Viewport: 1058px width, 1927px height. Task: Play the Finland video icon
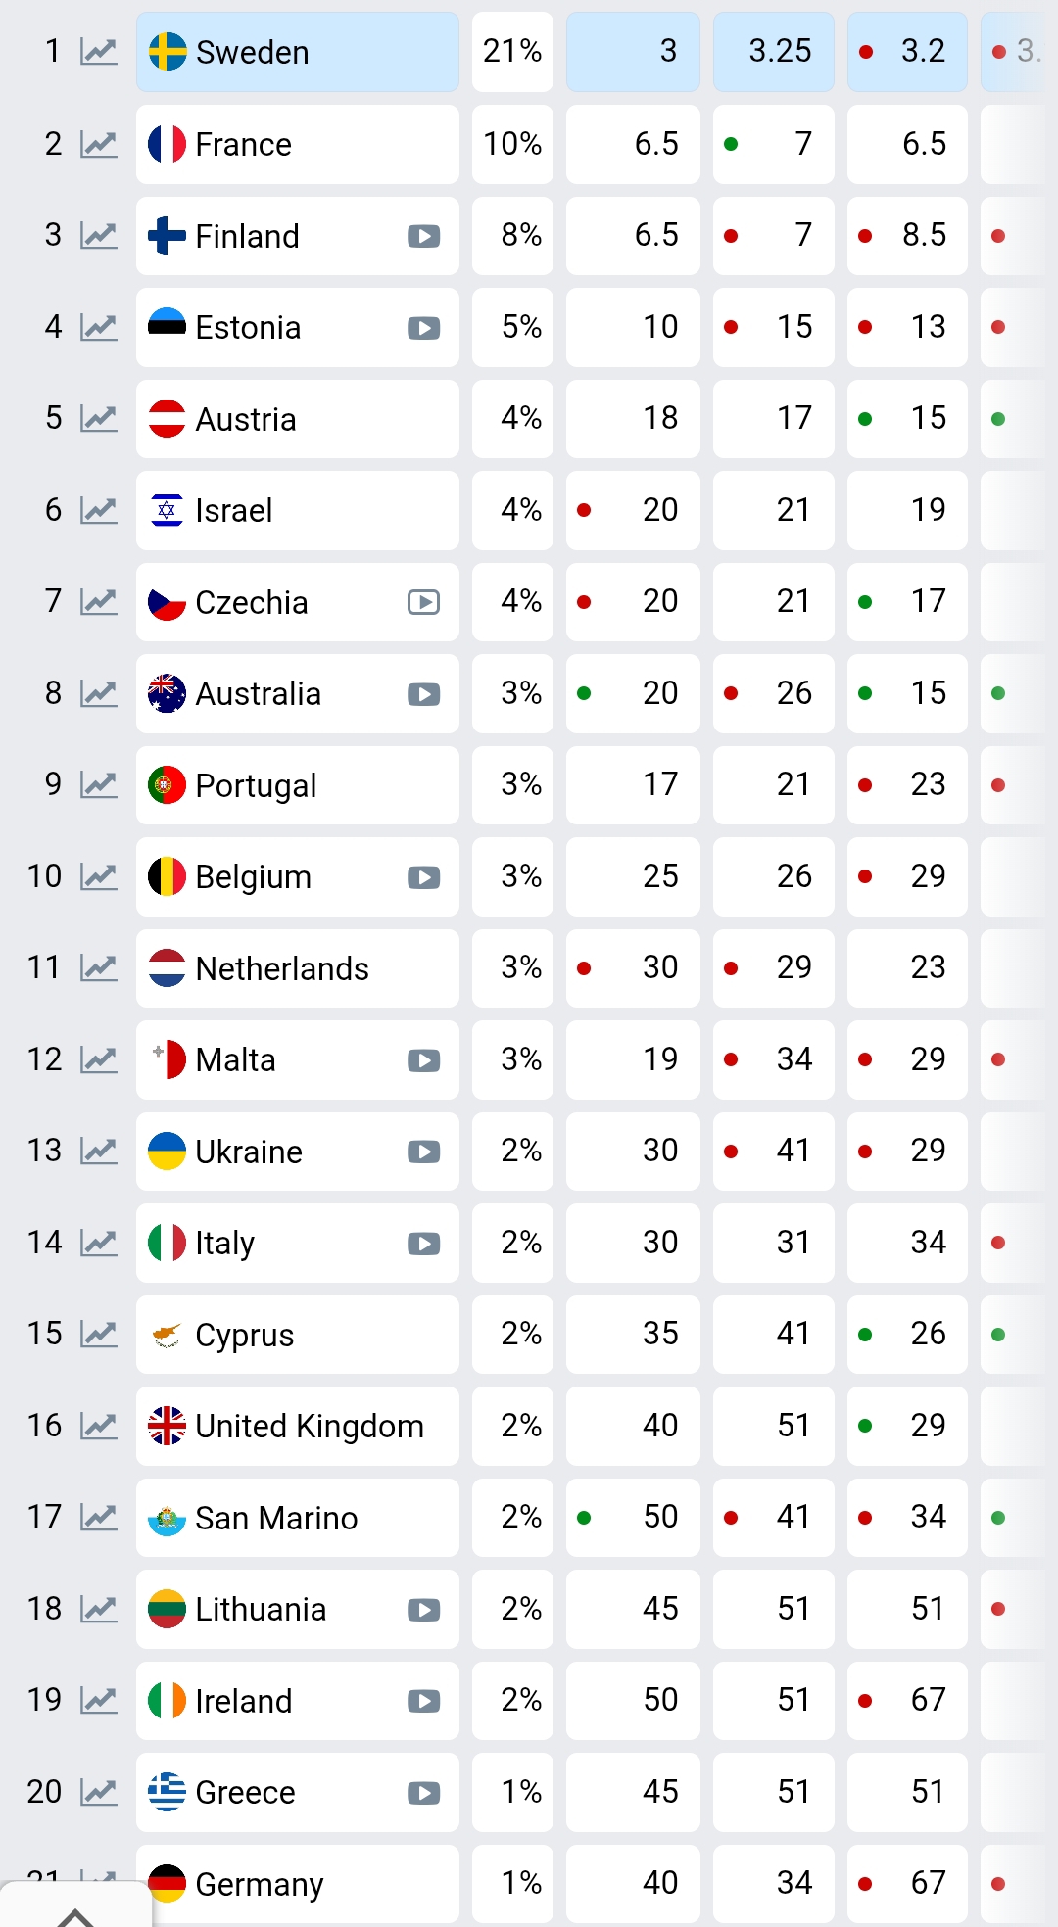click(423, 236)
